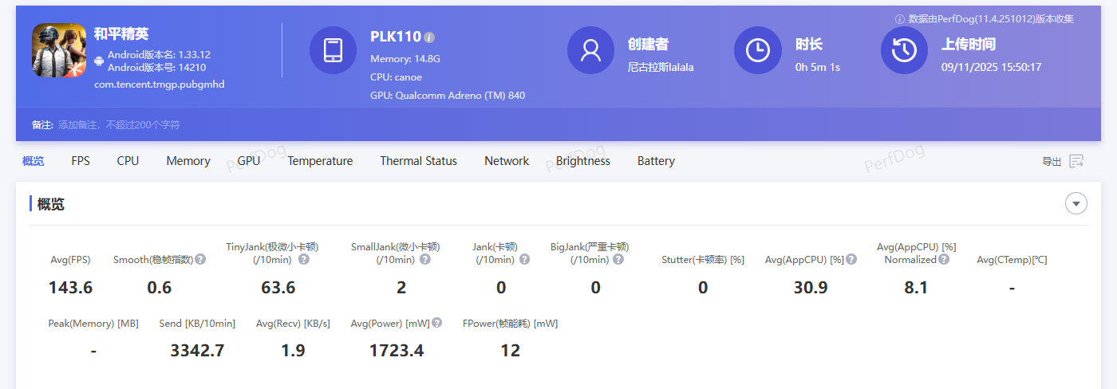
Task: Click creator name 尼古拉斯lalala
Action: click(x=661, y=68)
